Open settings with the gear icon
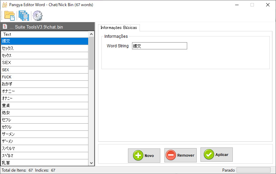 click(x=37, y=16)
